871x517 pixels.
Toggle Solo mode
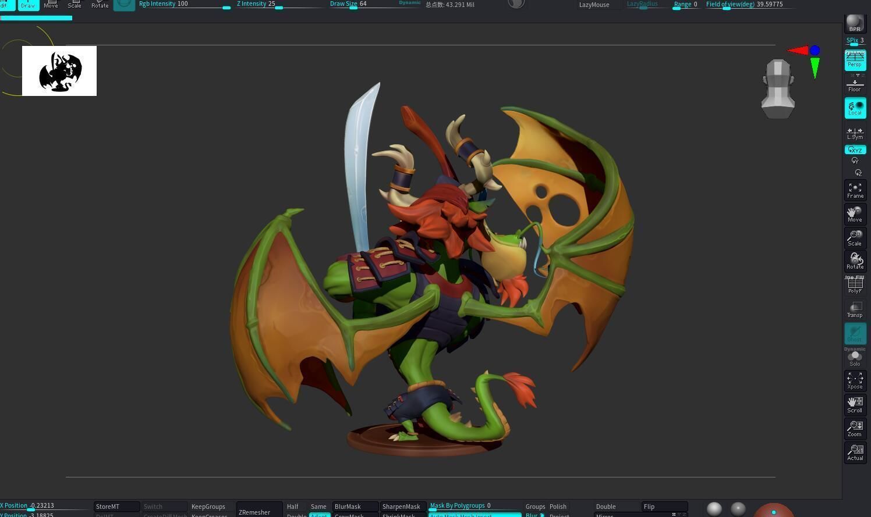click(855, 358)
